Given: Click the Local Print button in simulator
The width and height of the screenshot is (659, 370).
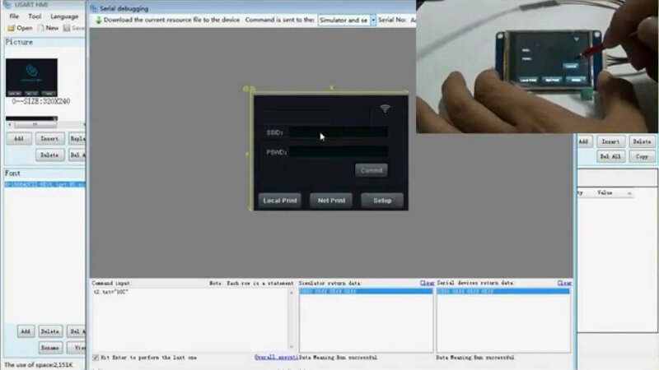Looking at the screenshot, I should coord(280,201).
